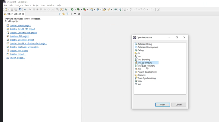Click the Back navigation arrow icon
This screenshot has height=122, width=219.
145,10
